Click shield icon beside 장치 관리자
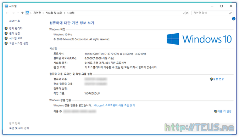The image size is (239, 137). click(6, 28)
